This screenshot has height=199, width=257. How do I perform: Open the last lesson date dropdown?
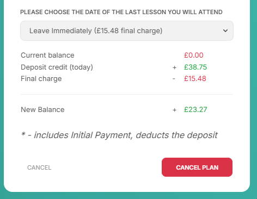point(127,30)
